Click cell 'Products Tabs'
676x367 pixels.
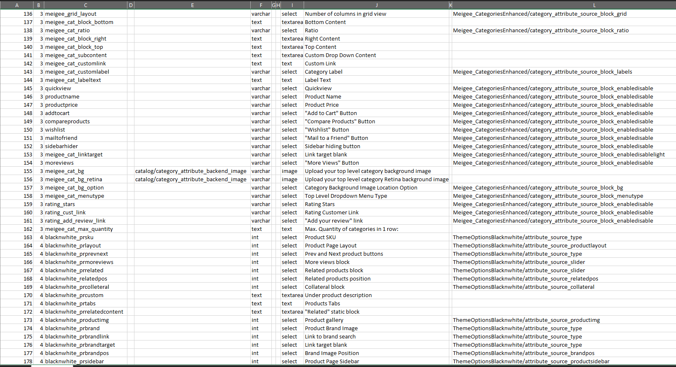(x=376, y=303)
